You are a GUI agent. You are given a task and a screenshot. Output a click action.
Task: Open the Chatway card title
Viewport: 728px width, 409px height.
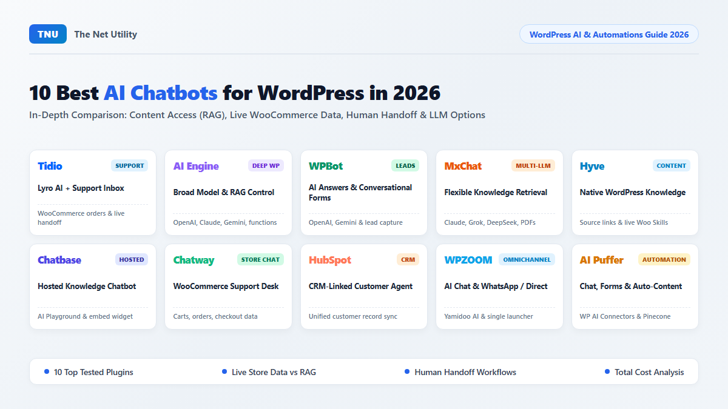[194, 260]
